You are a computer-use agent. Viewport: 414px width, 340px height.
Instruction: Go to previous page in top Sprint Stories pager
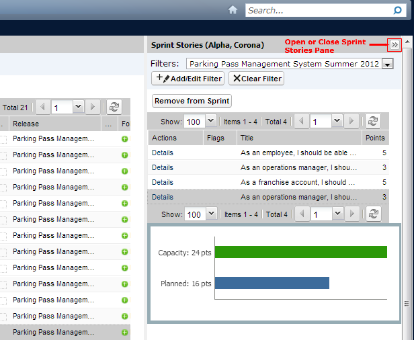tap(301, 121)
